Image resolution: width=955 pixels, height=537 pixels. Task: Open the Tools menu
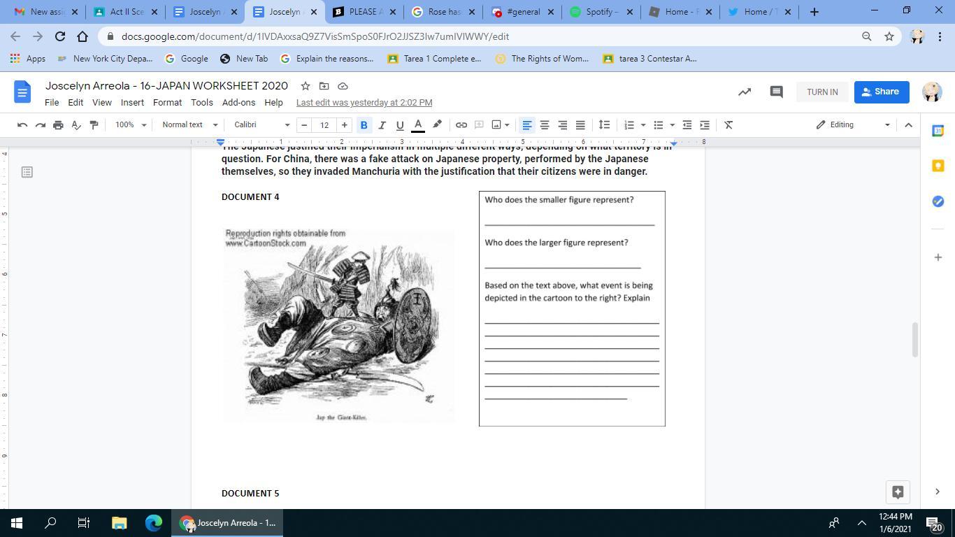pyautogui.click(x=202, y=102)
